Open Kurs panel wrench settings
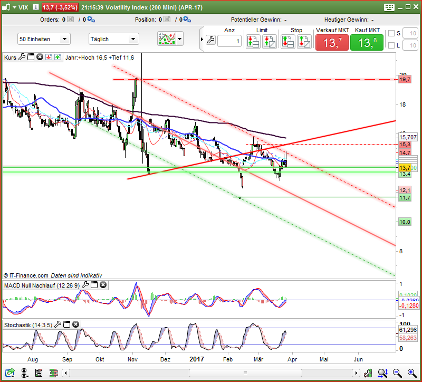The image size is (422, 382). point(22,57)
